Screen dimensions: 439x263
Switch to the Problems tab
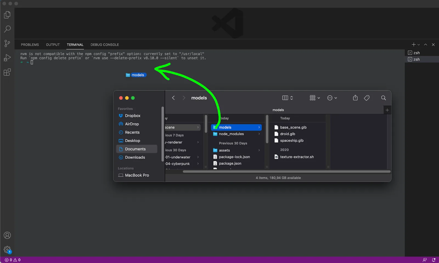pyautogui.click(x=30, y=45)
